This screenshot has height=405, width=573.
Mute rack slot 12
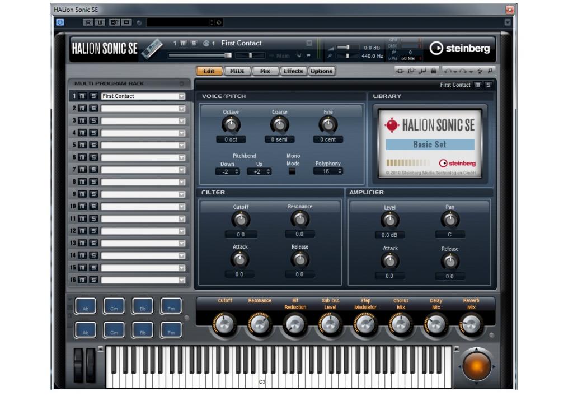[x=83, y=231]
